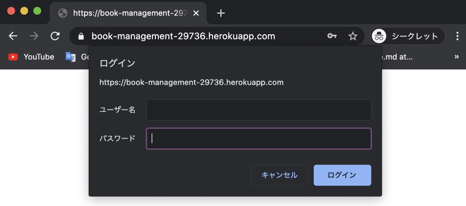Click the dialog URL https://book-management-29736.herokuapp.com

191,83
